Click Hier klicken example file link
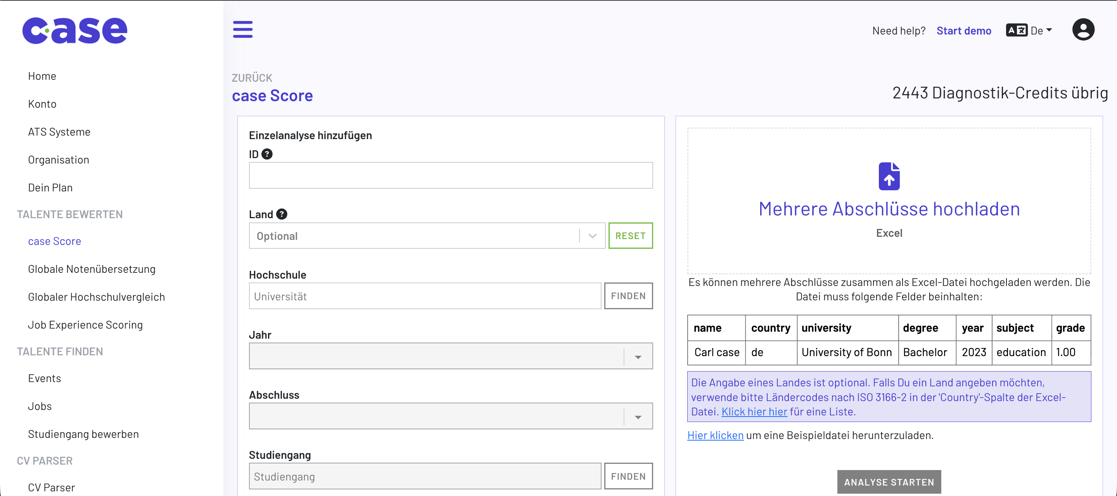Screen dimensions: 1117x496 [x=715, y=435]
